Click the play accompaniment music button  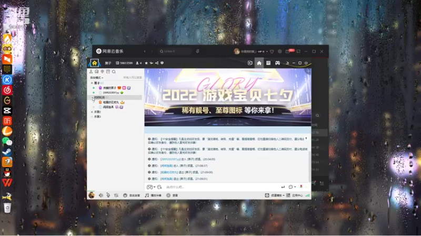[153, 195]
